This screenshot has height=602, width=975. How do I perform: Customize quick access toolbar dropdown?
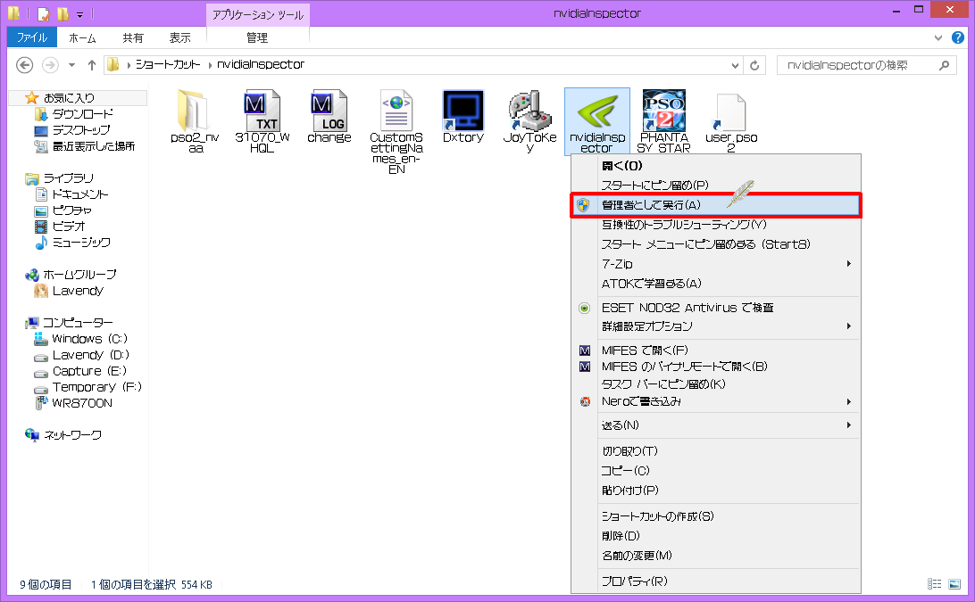click(x=79, y=13)
